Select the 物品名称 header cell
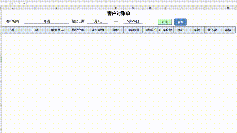This screenshot has height=133, width=237. point(78,30)
